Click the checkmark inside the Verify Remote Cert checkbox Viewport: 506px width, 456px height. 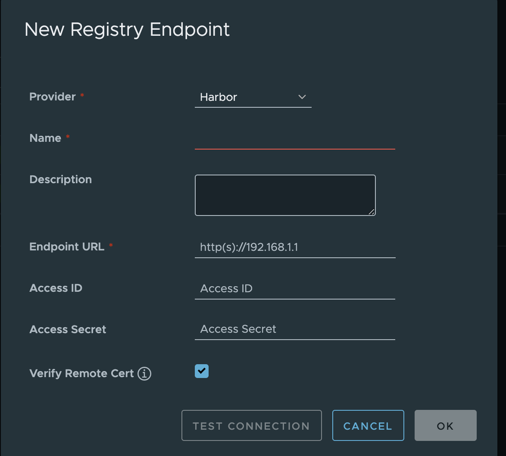201,371
